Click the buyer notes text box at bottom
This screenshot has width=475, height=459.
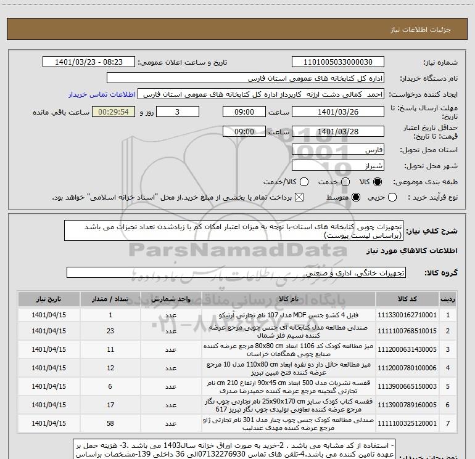(x=234, y=449)
